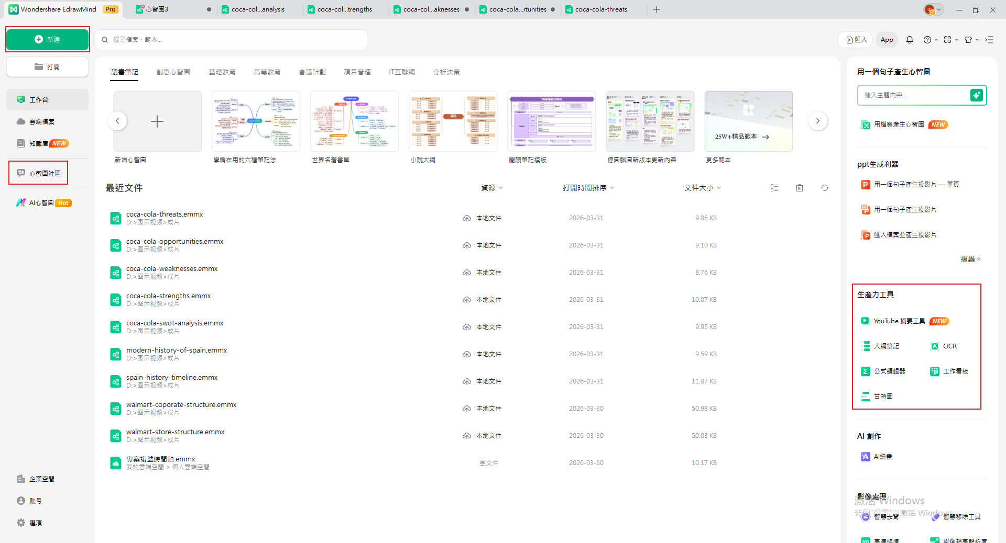
Task: Click the 新建 create button
Action: pyautogui.click(x=47, y=39)
